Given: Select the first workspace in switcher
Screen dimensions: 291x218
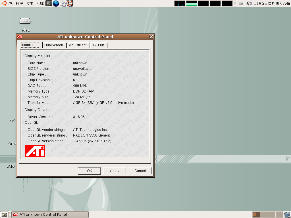Looking at the screenshot, I should [x=256, y=215].
